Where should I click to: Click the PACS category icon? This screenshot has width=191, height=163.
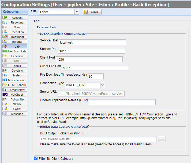click(x=5, y=109)
